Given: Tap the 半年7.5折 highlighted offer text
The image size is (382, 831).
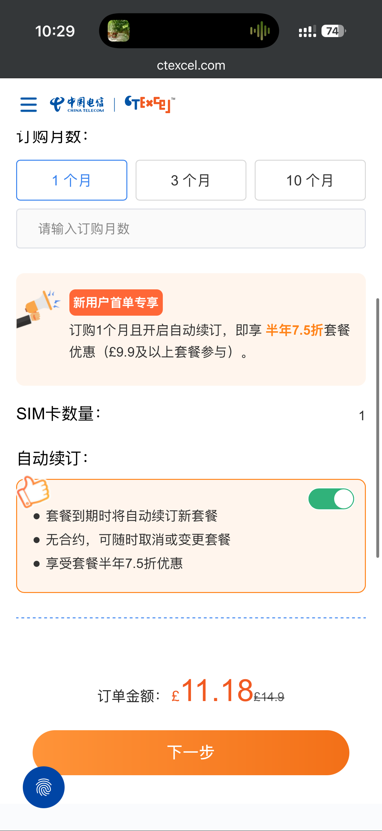Looking at the screenshot, I should point(294,330).
